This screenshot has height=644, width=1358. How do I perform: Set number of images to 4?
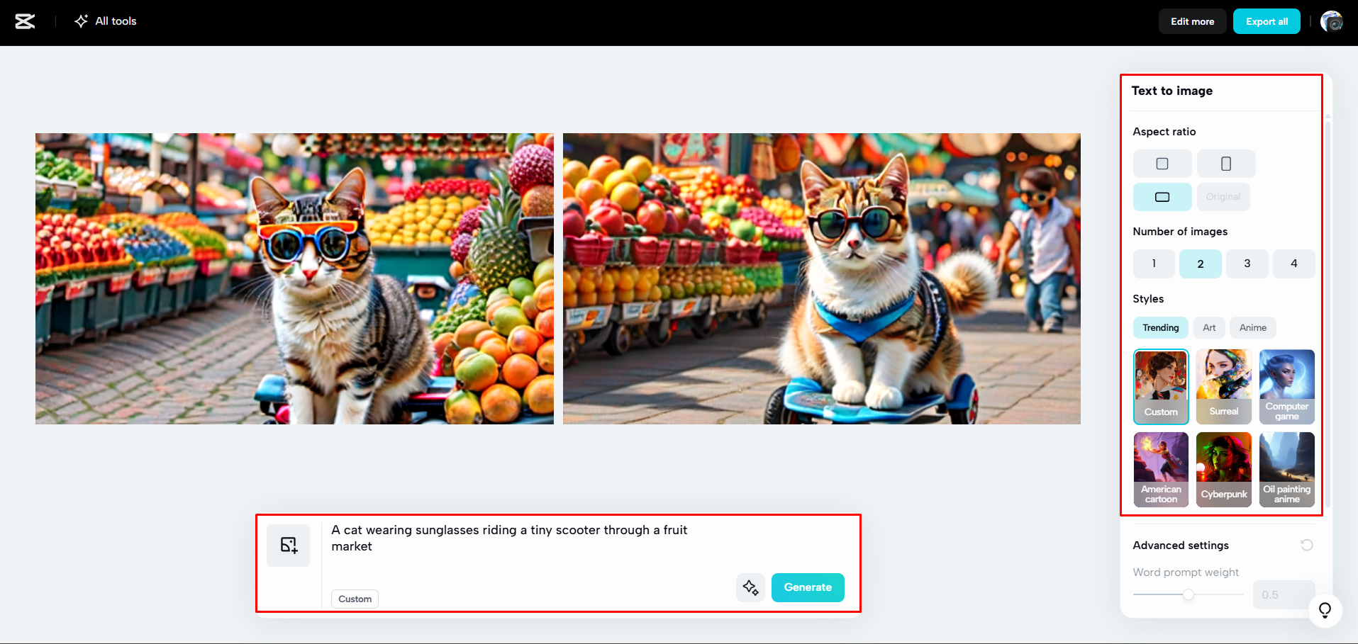coord(1293,263)
